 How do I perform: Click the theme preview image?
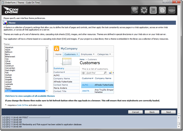point(83,69)
